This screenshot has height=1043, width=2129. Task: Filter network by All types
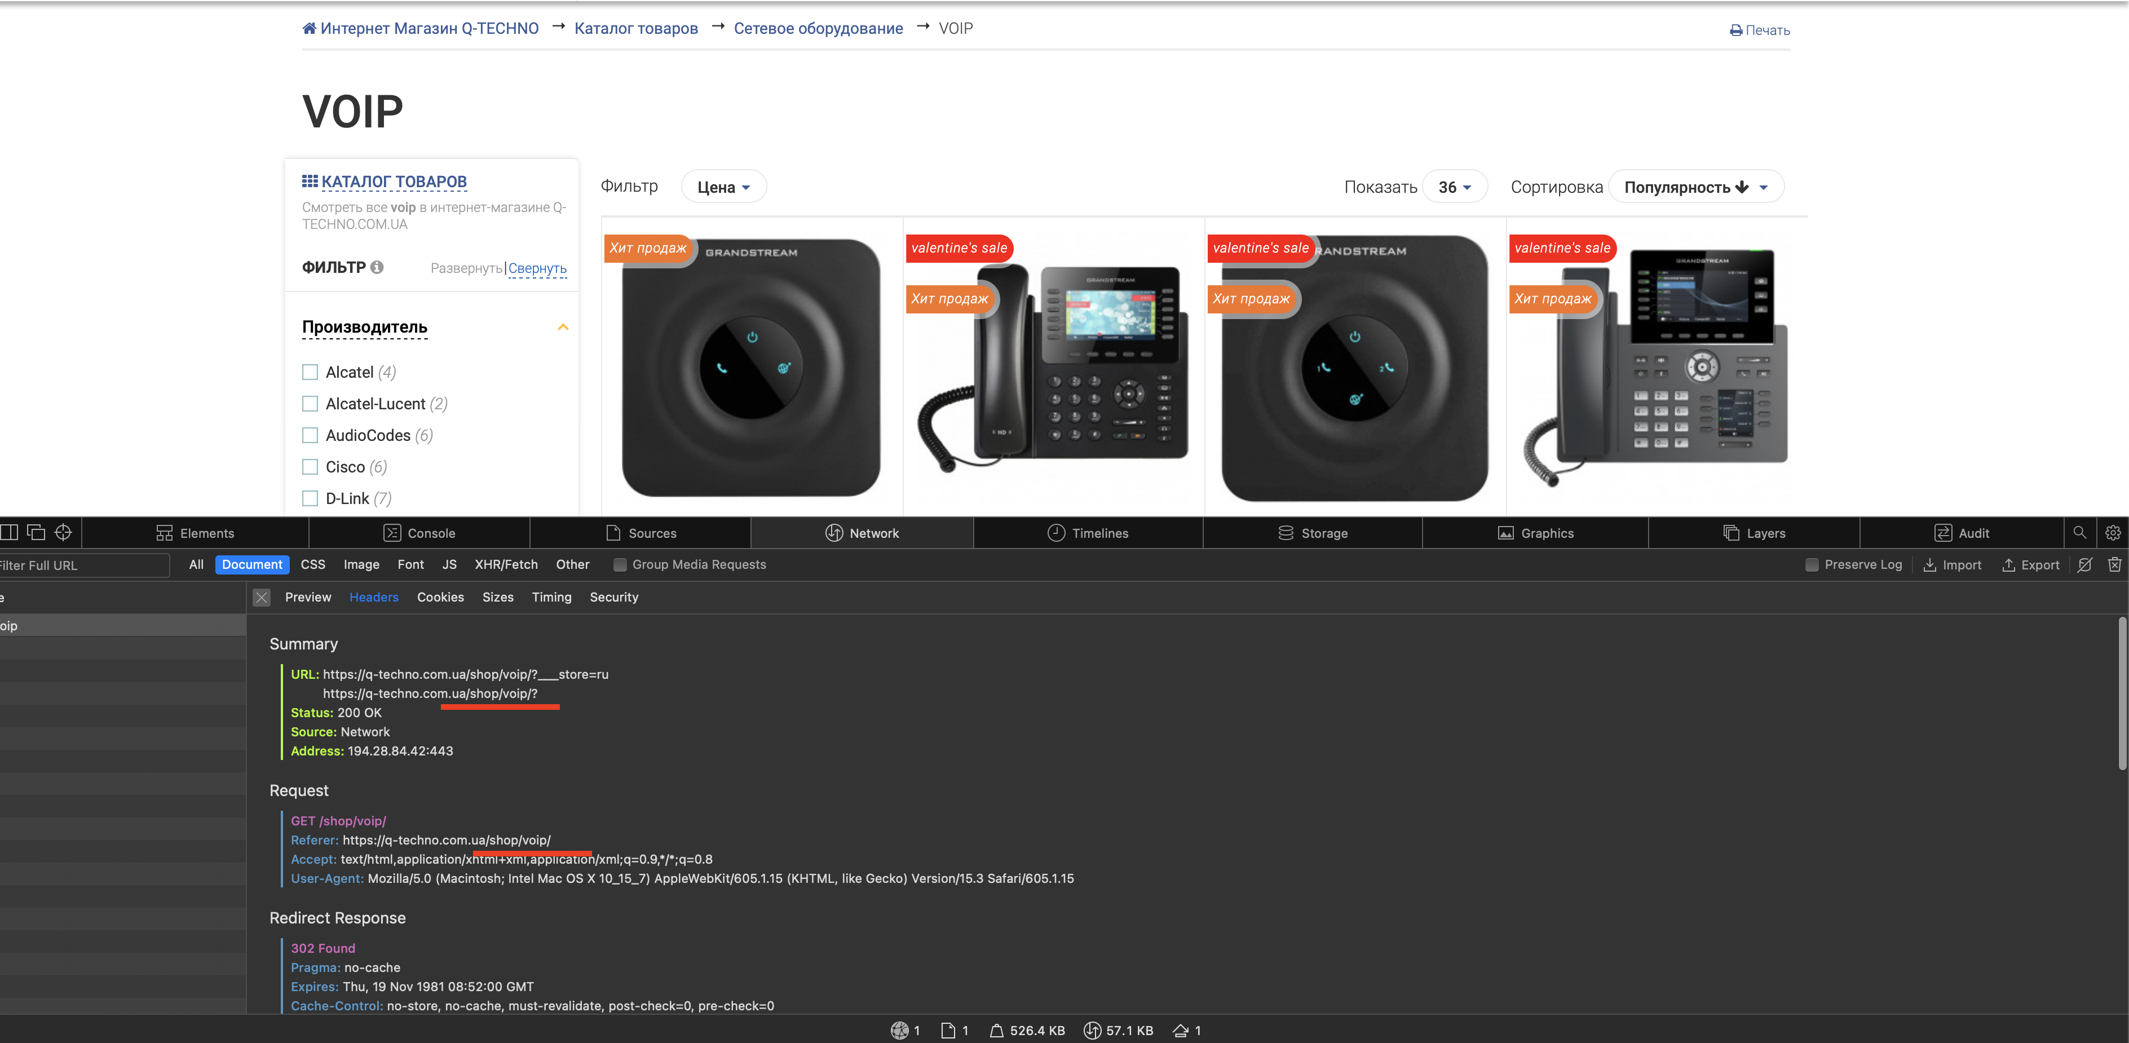(196, 564)
